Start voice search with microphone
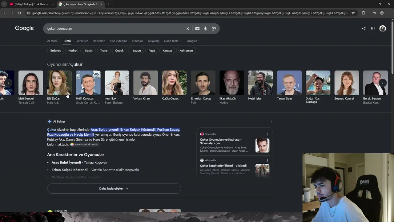Screen dimensions: 394x222 [206, 28]
